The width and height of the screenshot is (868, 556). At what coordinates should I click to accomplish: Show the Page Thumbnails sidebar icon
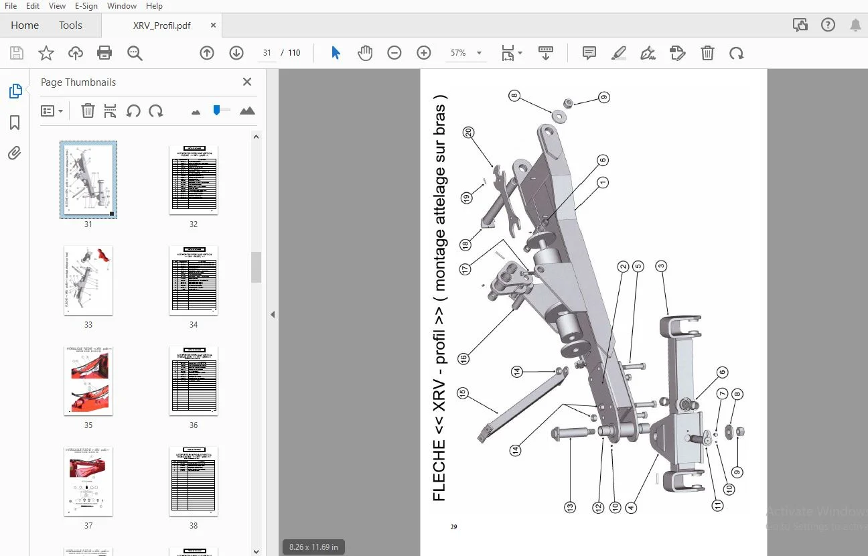pyautogui.click(x=15, y=92)
